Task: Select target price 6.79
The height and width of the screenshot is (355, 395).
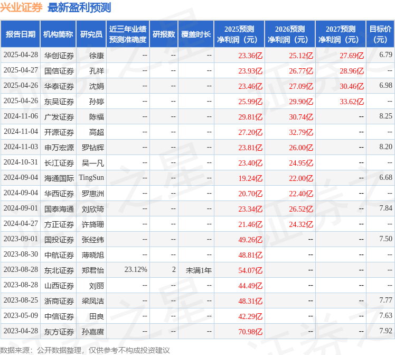Action: click(x=385, y=54)
